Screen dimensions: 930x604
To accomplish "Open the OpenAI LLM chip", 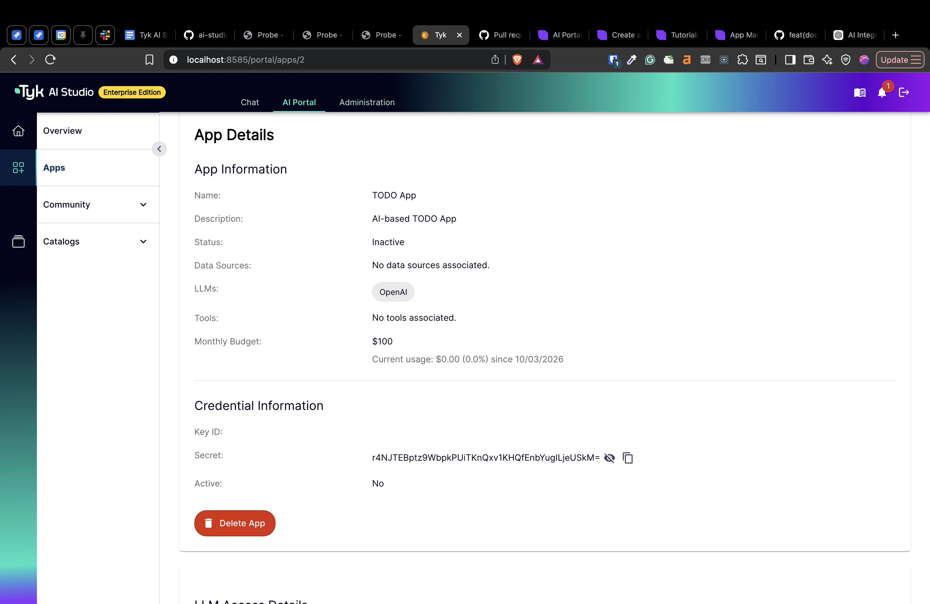I will click(393, 292).
